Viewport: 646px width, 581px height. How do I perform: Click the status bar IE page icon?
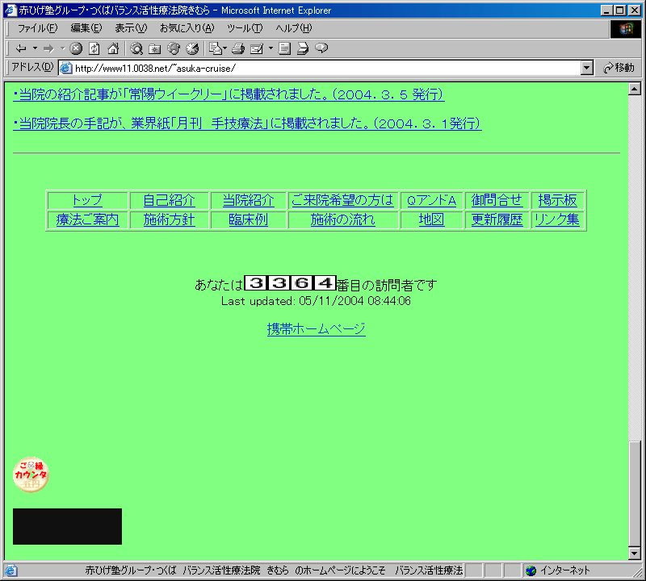click(x=10, y=571)
